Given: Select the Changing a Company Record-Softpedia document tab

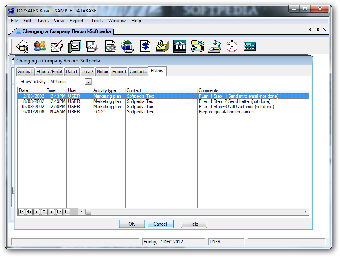Looking at the screenshot, I should 64,31.
